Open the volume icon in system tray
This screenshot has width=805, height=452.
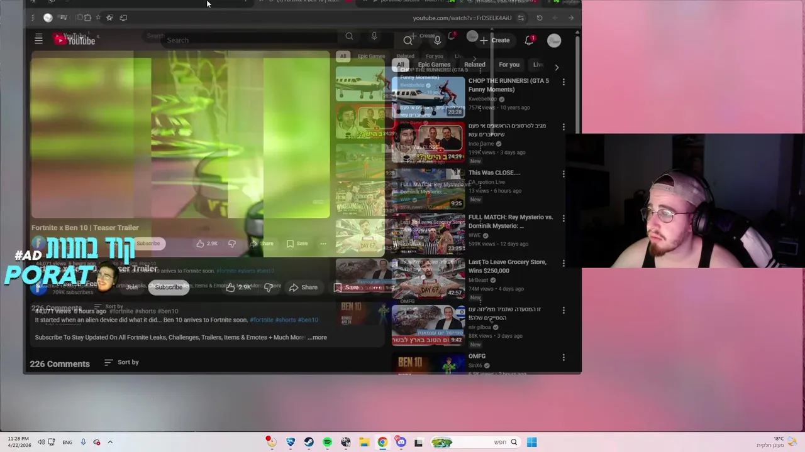41,442
